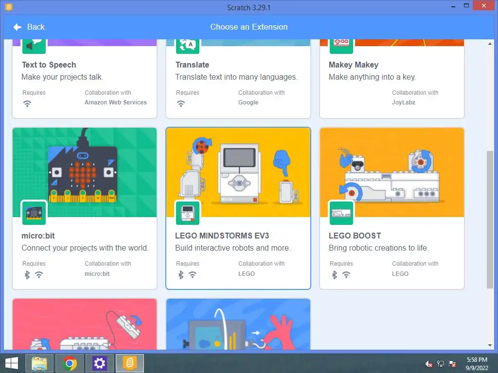The height and width of the screenshot is (373, 498).
Task: Click the micro:bit title text
Action: point(38,236)
